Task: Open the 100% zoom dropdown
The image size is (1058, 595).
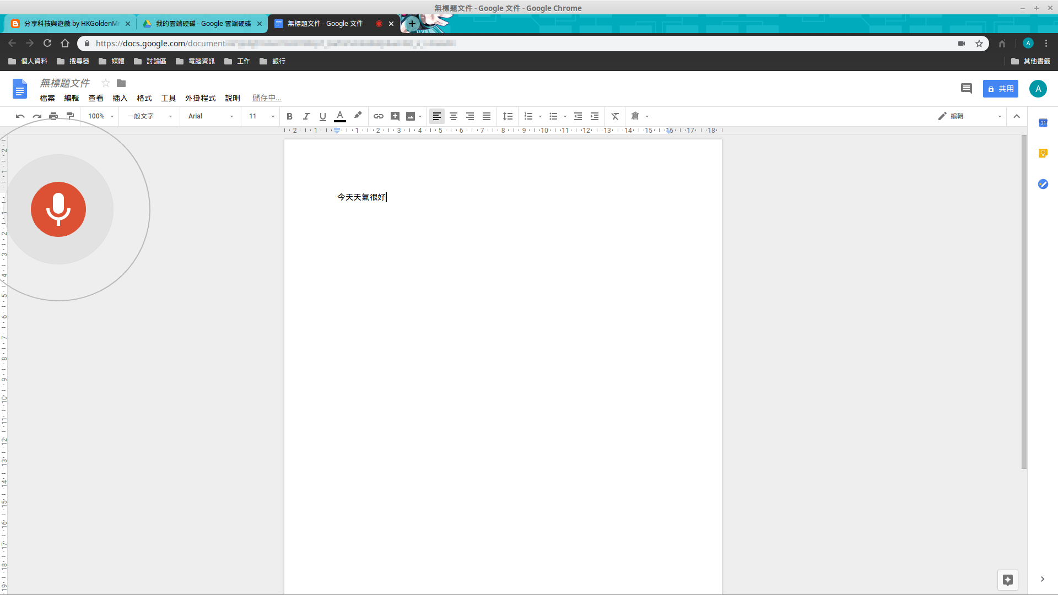Action: (101, 116)
